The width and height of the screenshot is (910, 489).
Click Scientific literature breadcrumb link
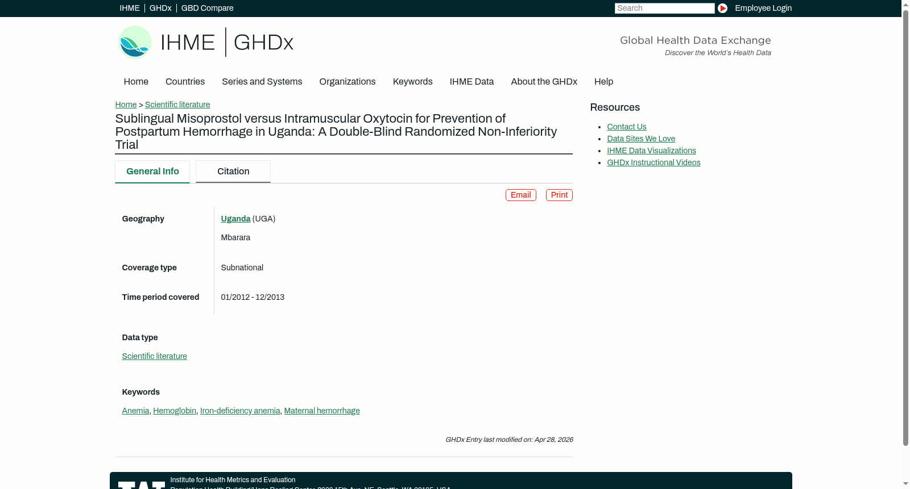(177, 105)
